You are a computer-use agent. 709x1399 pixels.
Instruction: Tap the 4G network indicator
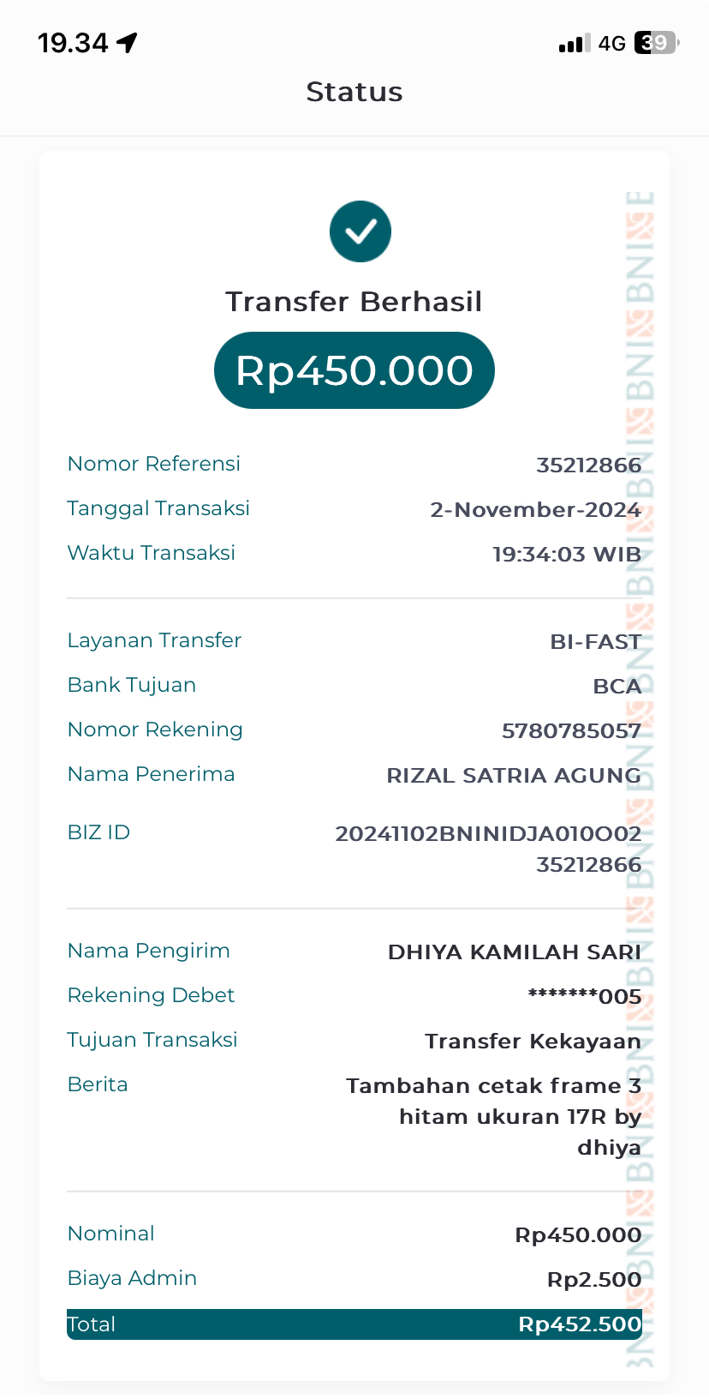611,44
